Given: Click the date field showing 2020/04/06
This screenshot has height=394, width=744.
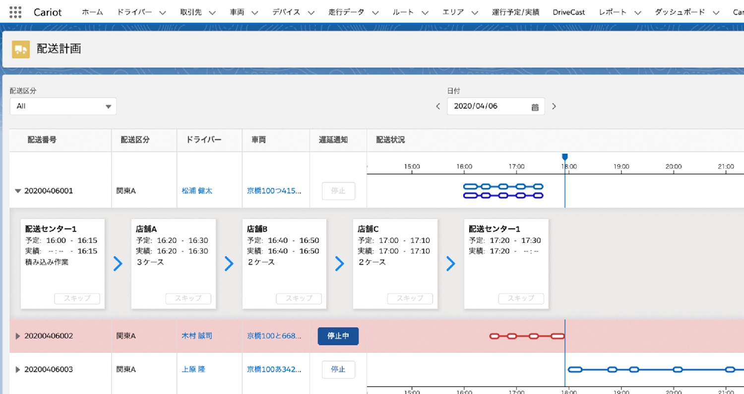Looking at the screenshot, I should click(496, 106).
